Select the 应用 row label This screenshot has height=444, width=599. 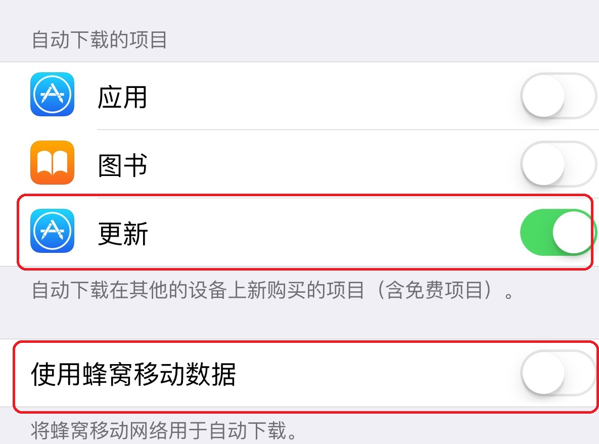pyautogui.click(x=123, y=97)
